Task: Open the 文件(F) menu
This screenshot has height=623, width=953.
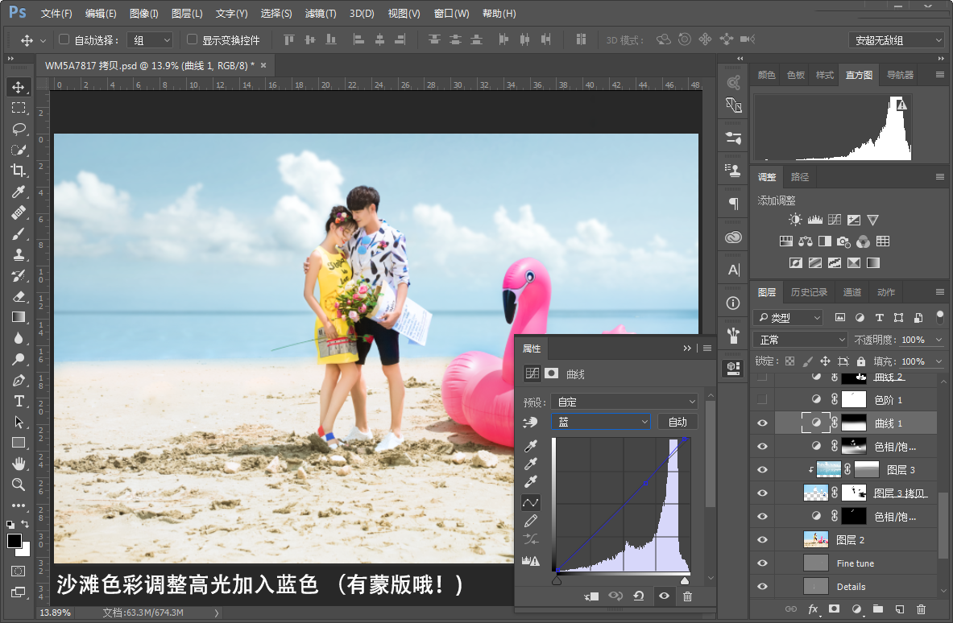Action: click(56, 14)
